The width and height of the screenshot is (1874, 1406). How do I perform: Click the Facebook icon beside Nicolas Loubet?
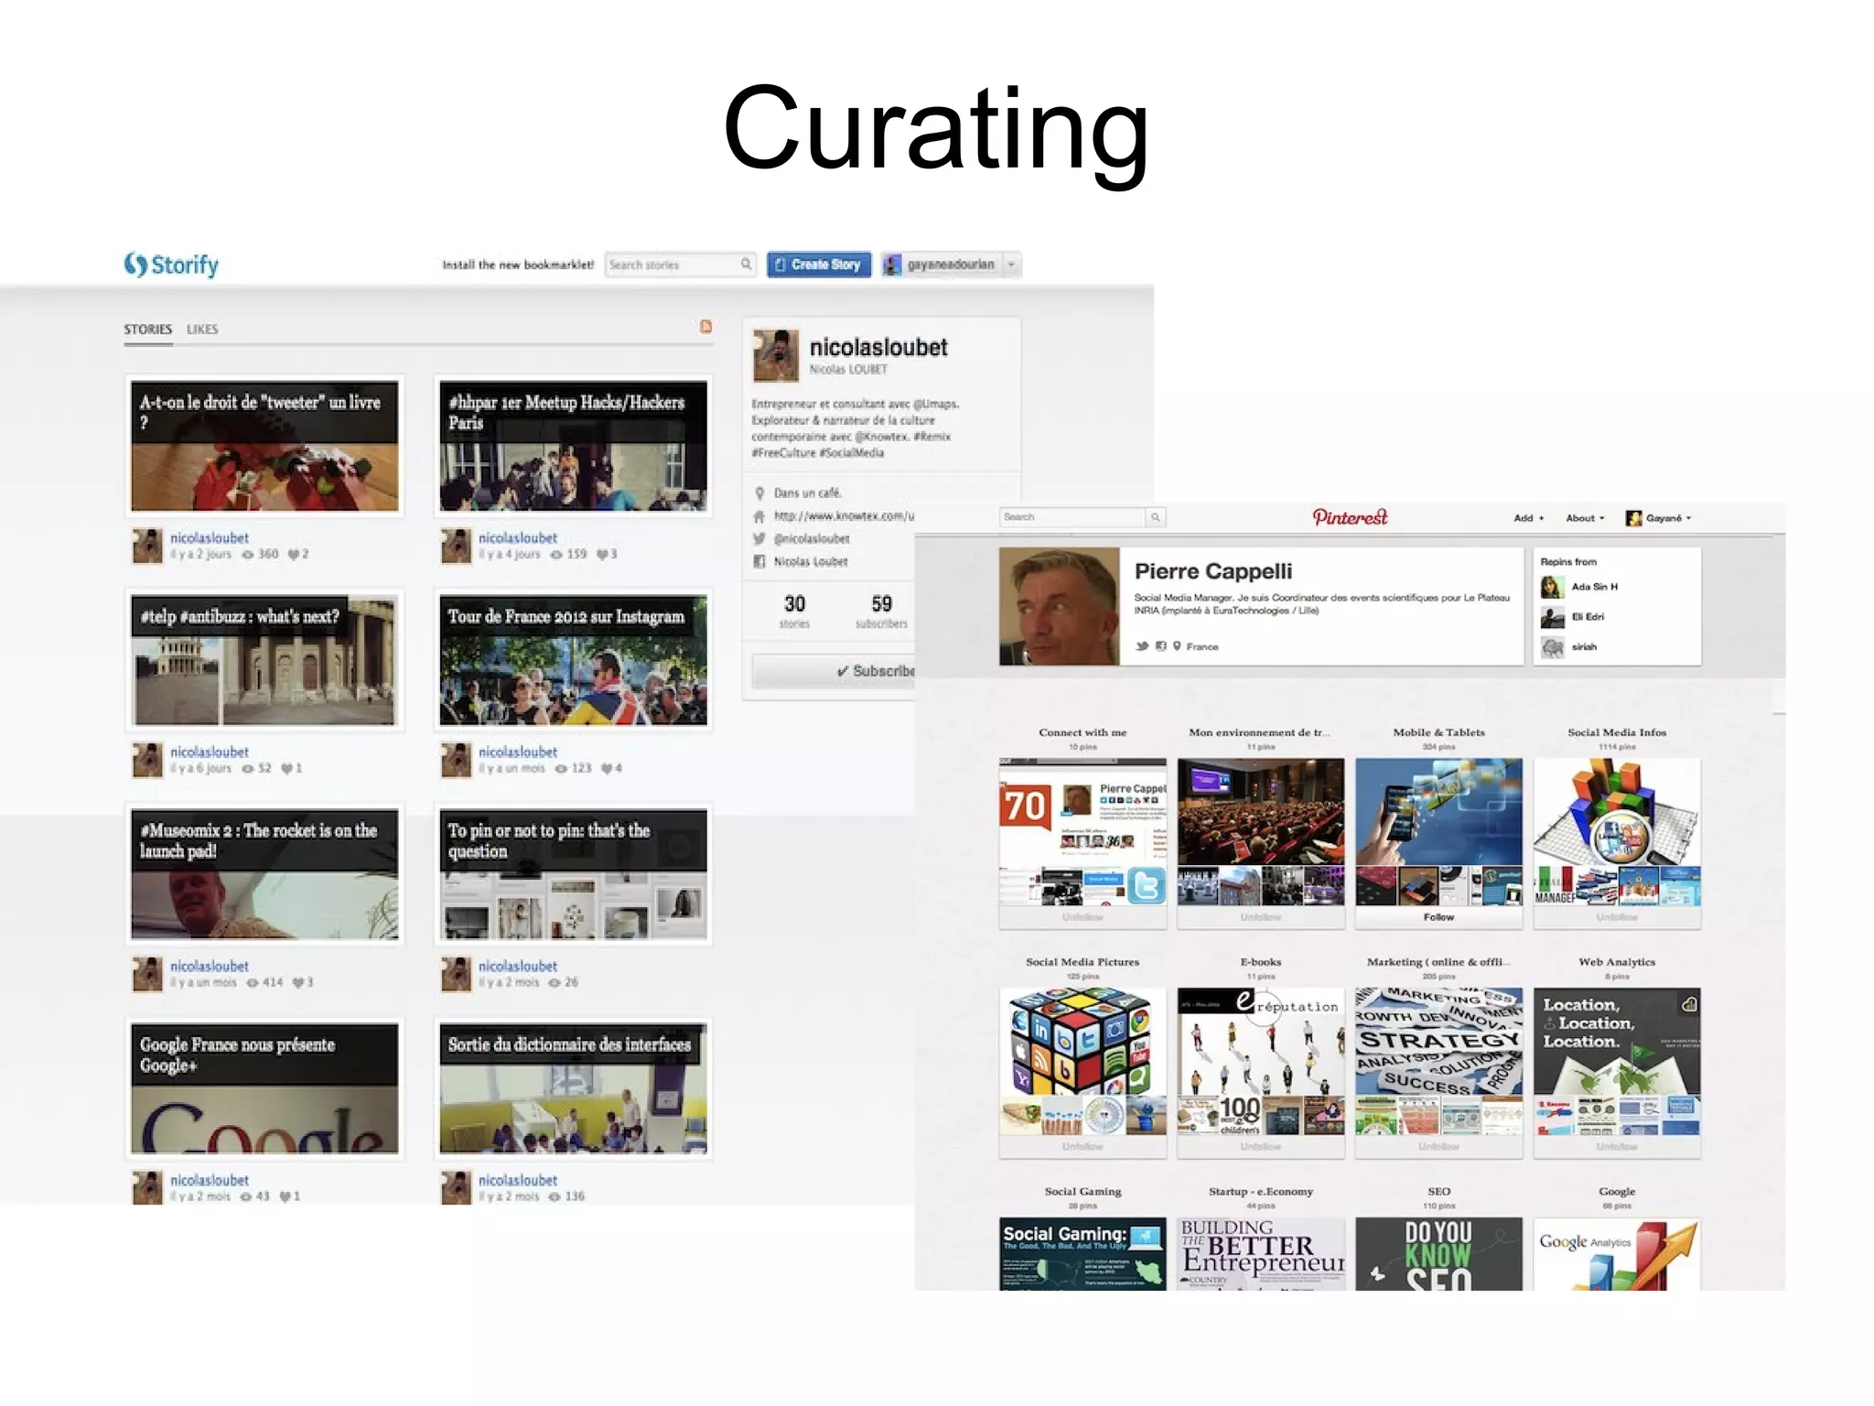point(759,562)
